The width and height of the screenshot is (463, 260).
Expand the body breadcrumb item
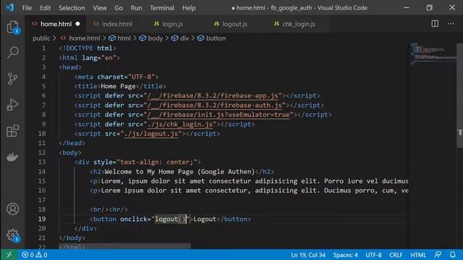click(x=156, y=38)
